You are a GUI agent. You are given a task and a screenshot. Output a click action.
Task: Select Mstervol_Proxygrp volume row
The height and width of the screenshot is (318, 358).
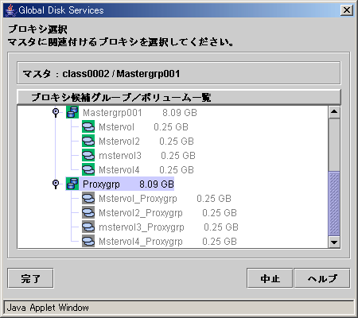click(x=157, y=199)
